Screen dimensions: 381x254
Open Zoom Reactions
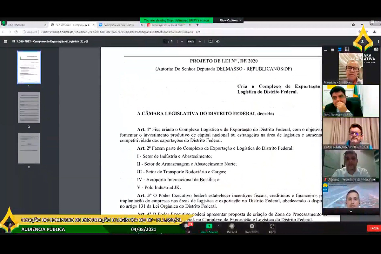coord(252,228)
